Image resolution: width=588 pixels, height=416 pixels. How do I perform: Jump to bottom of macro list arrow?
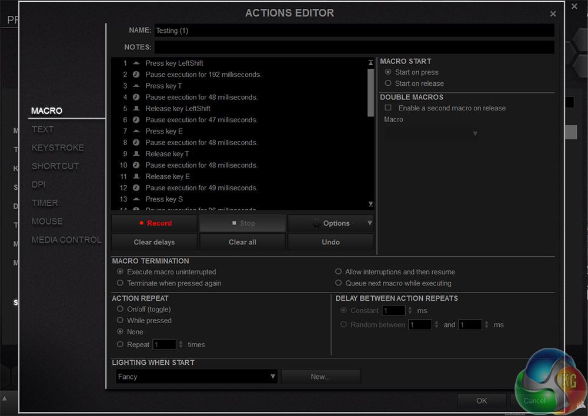point(370,204)
